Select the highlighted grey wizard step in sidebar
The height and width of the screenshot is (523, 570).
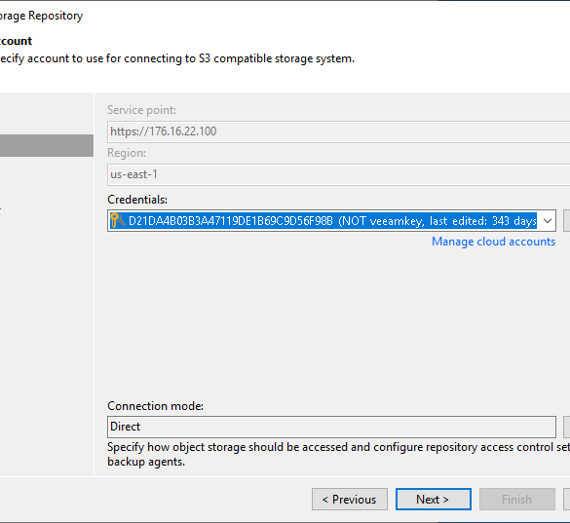point(47,146)
